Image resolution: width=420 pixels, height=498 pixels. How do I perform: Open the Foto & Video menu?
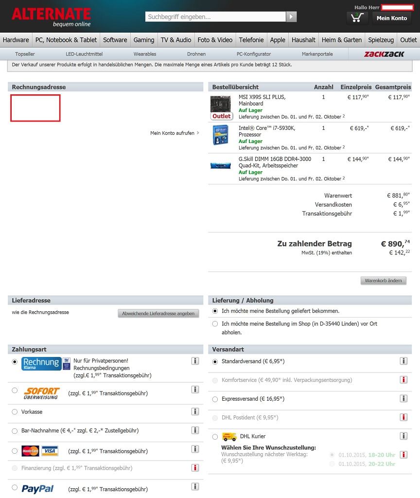215,40
